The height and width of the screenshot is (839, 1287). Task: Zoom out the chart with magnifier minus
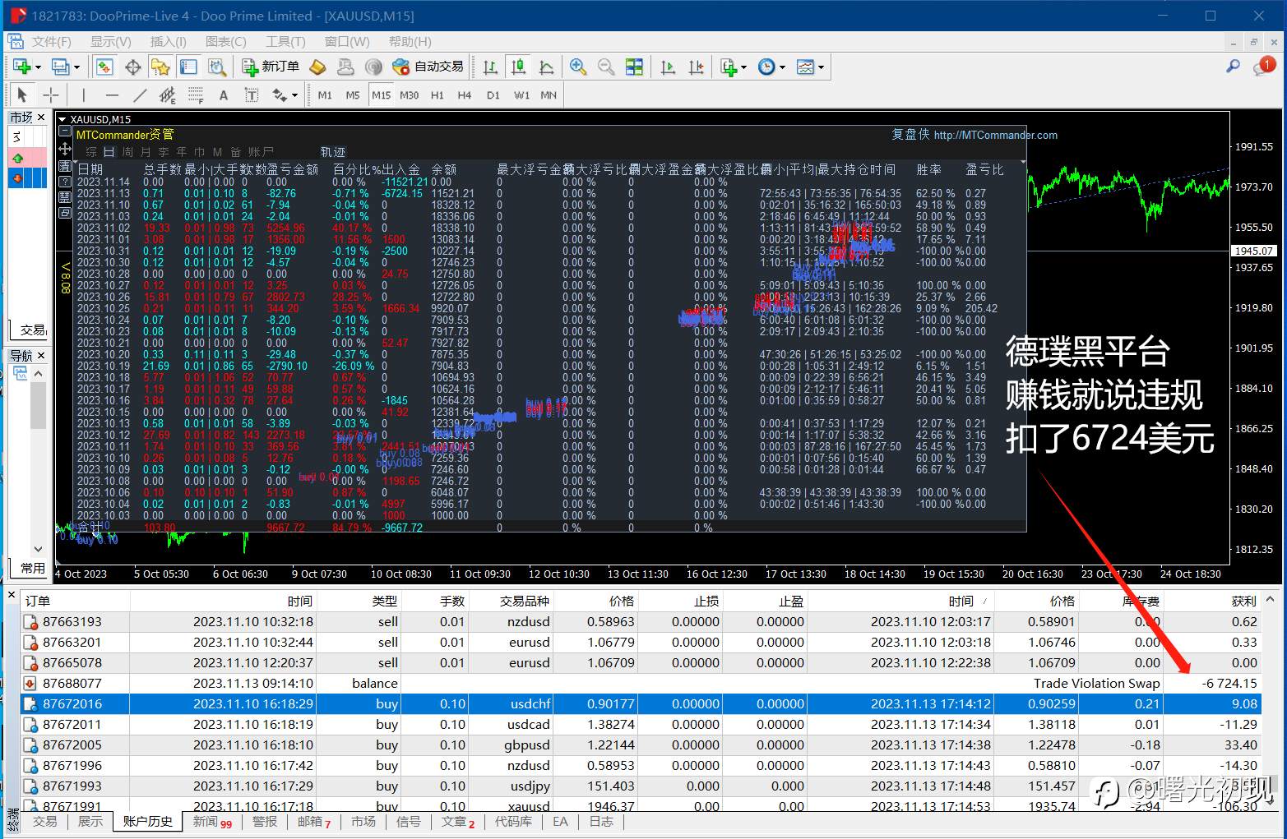point(606,67)
